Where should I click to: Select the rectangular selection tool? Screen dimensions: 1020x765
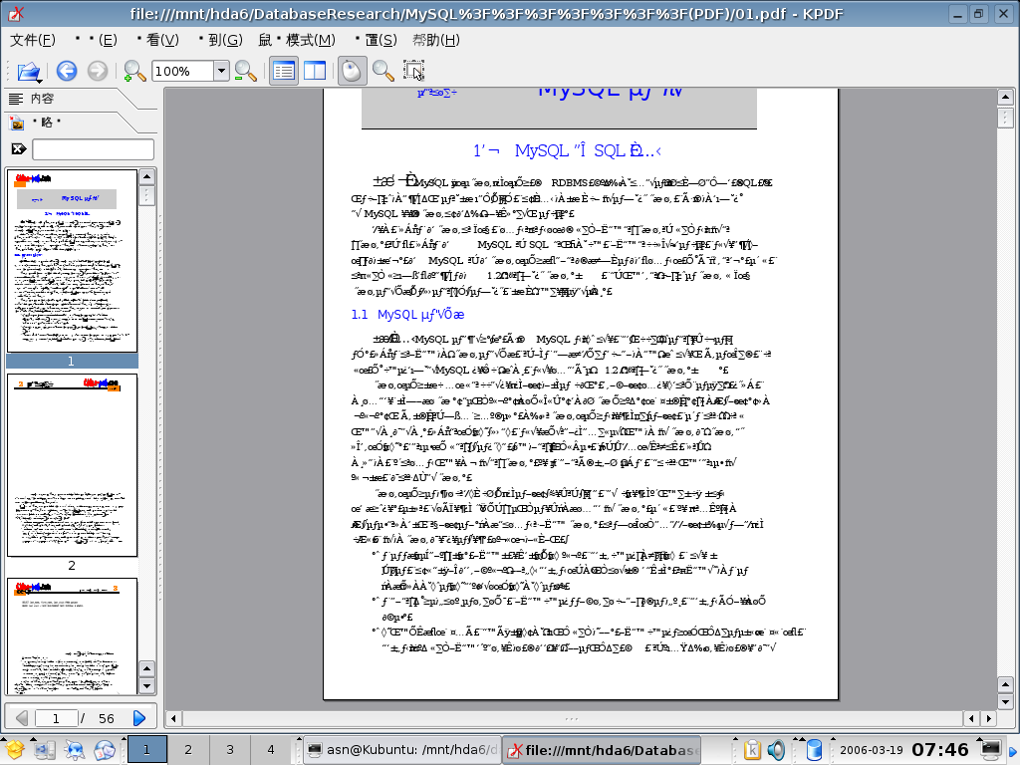413,71
